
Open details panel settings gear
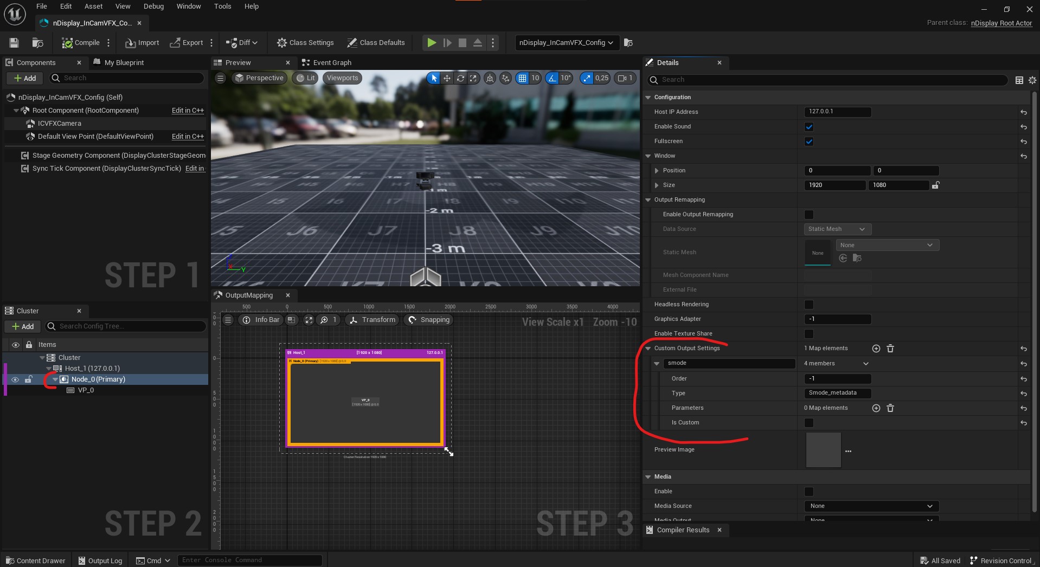tap(1032, 80)
